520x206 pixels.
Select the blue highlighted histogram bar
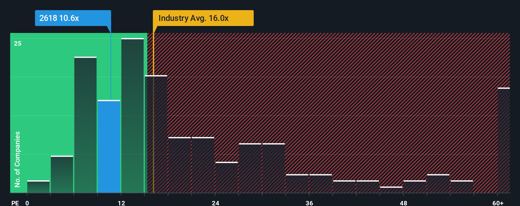point(109,146)
